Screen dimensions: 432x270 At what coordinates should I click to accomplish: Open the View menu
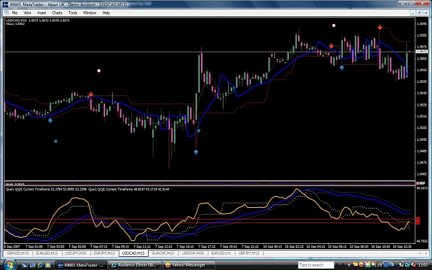(x=27, y=12)
